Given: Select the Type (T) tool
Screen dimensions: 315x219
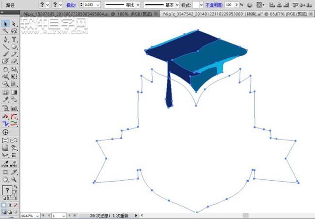Looking at the screenshot, I should tap(14, 39).
